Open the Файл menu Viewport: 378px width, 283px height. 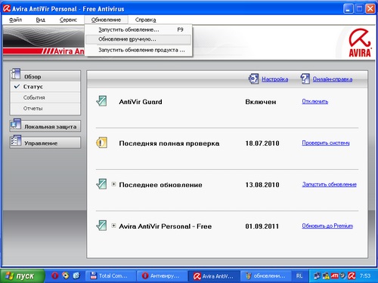click(15, 20)
